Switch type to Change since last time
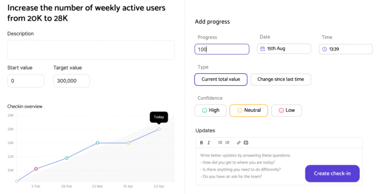The width and height of the screenshot is (378, 194). point(281,79)
